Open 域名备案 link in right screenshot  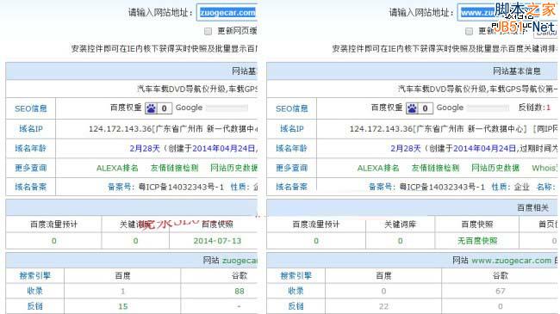pyautogui.click(x=291, y=187)
